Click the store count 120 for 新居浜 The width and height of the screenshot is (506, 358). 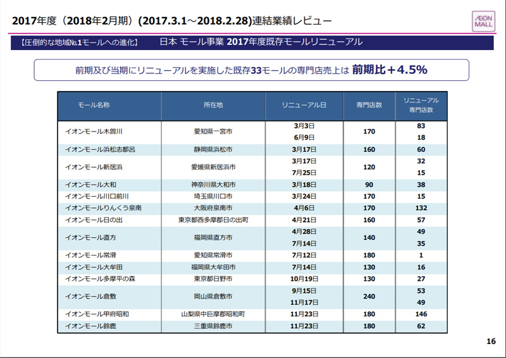pos(369,167)
